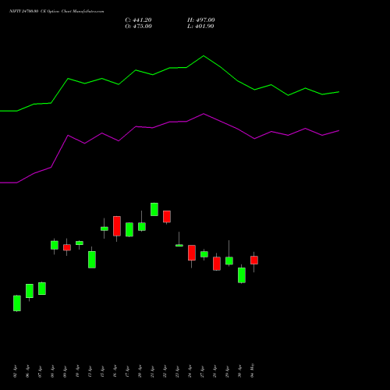390x390 pixels.
Task: Select the high value 'H: 497.00'
Action: pyautogui.click(x=201, y=20)
